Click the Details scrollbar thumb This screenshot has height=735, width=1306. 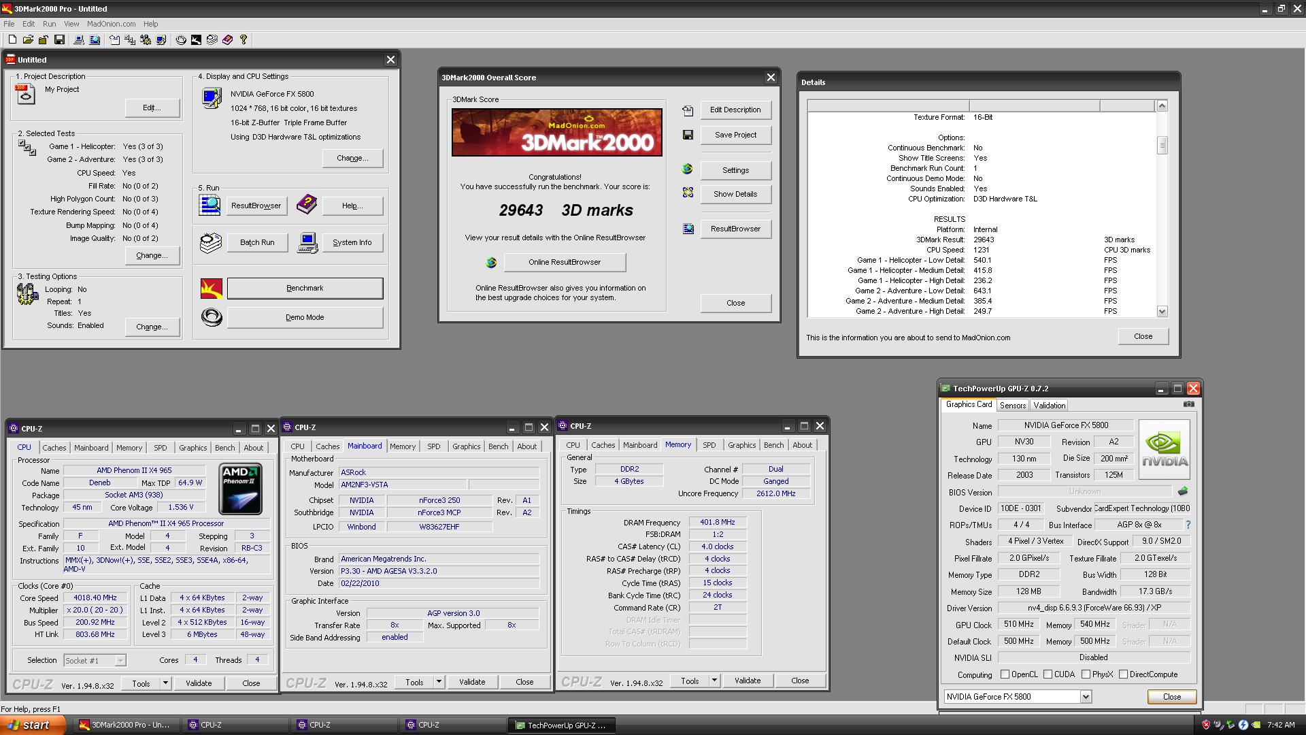[x=1162, y=145]
